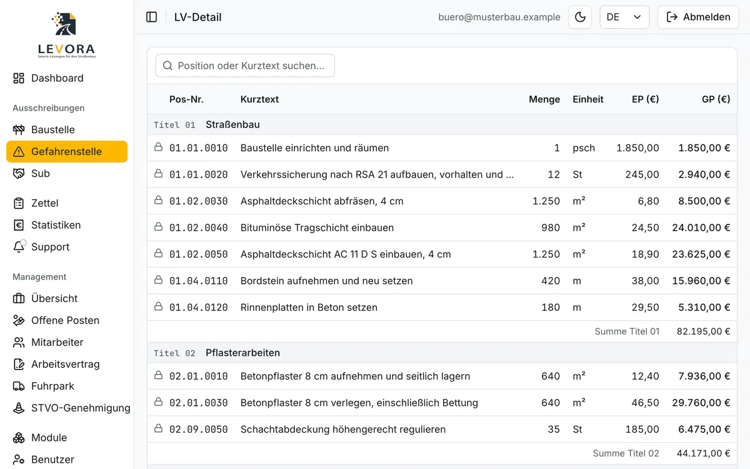Image resolution: width=750 pixels, height=469 pixels.
Task: Click the Benutzer user-settings icon
Action: (19, 460)
